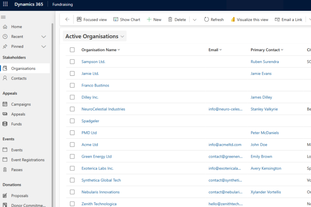Image resolution: width=311 pixels, height=207 pixels.
Task: Create a new organisation with New
Action: (154, 19)
